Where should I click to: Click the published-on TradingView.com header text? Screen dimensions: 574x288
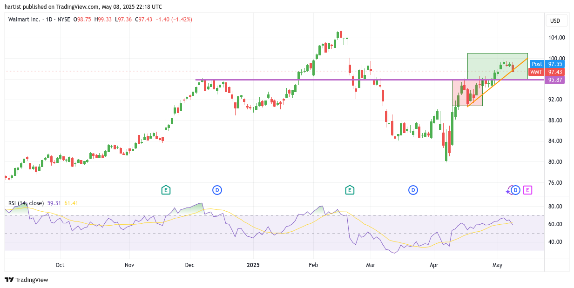click(x=82, y=7)
